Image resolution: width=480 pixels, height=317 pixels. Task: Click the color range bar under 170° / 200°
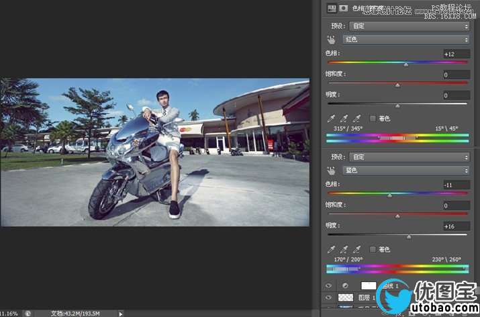click(x=397, y=269)
